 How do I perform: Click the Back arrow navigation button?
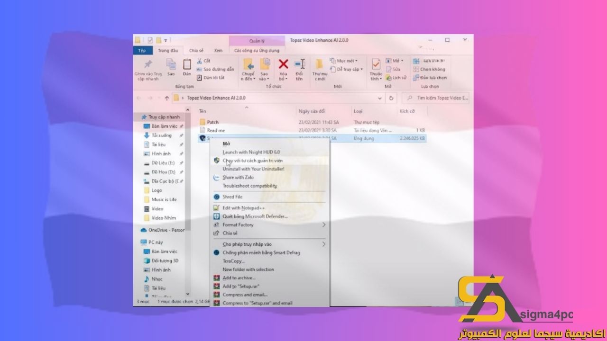(x=139, y=98)
